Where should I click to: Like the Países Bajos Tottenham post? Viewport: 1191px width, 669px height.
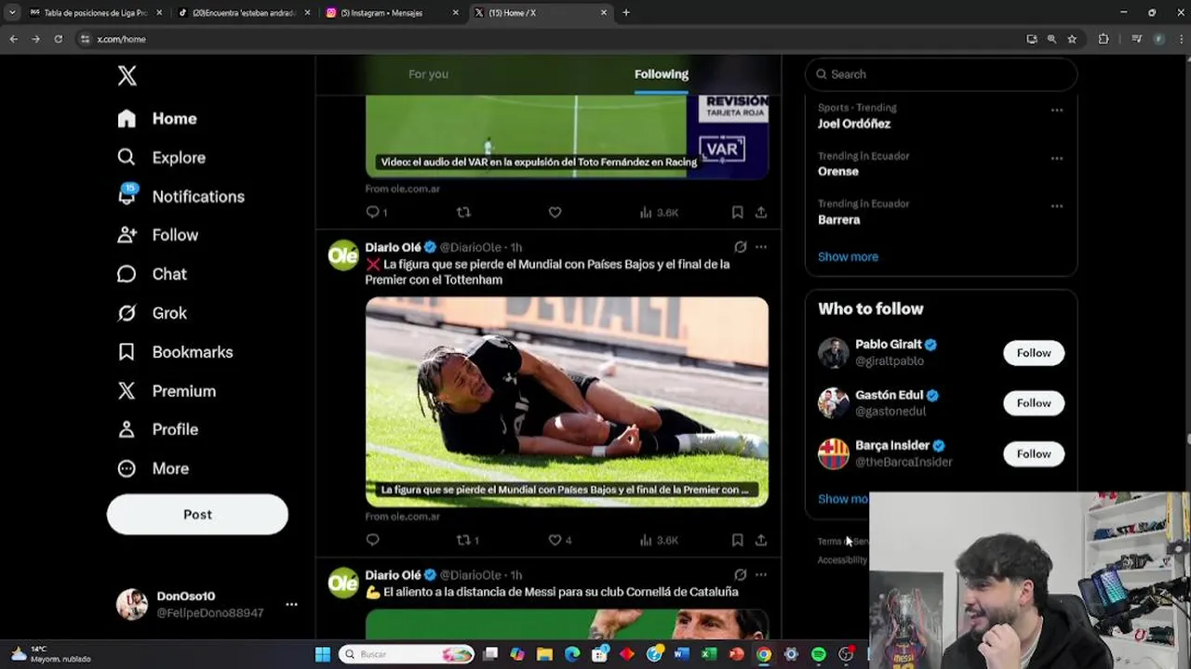(x=559, y=540)
